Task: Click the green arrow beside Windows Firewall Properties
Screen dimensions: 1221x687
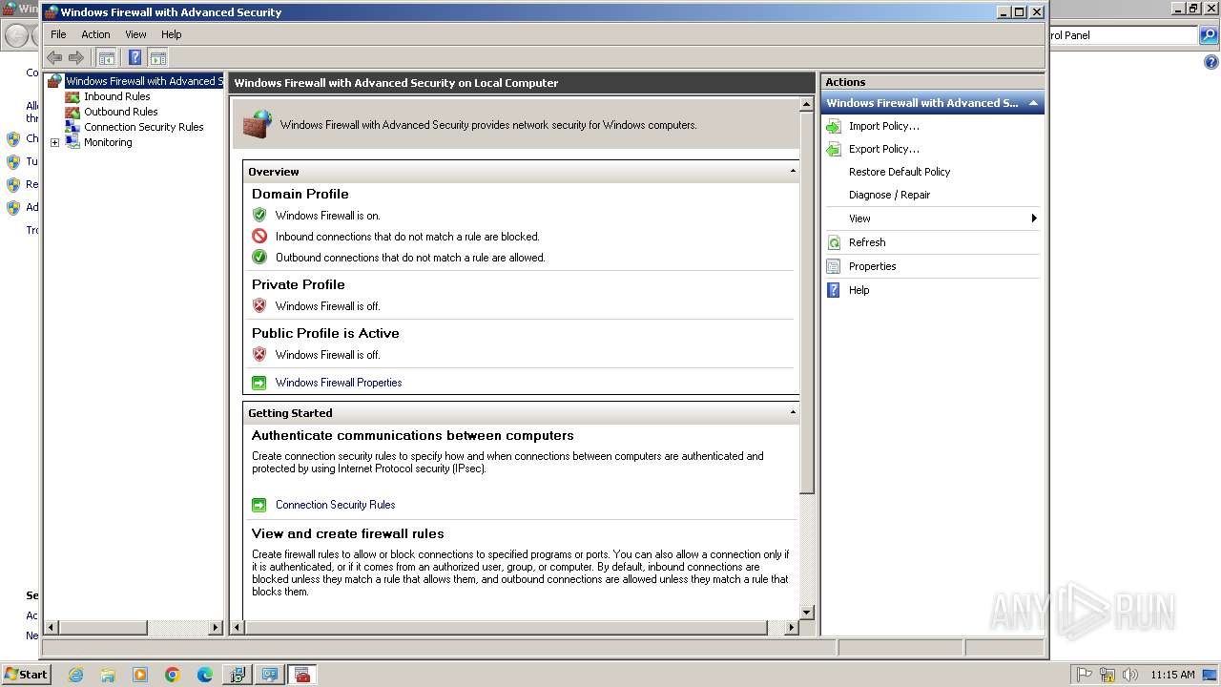Action: click(259, 383)
